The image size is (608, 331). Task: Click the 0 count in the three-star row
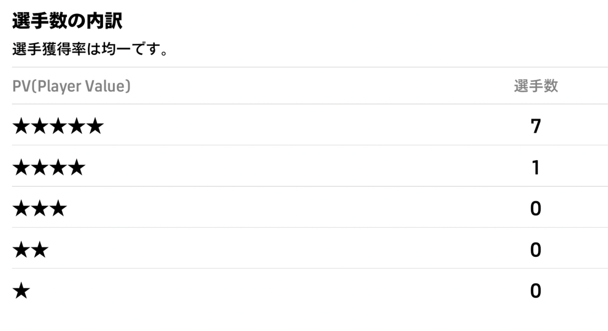pos(536,209)
